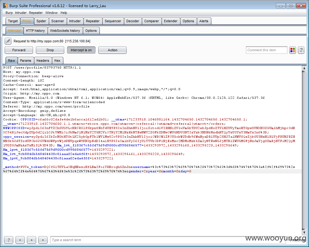Switch to the Sequencer tab
This screenshot has width=309, height=247.
pos(113,21)
